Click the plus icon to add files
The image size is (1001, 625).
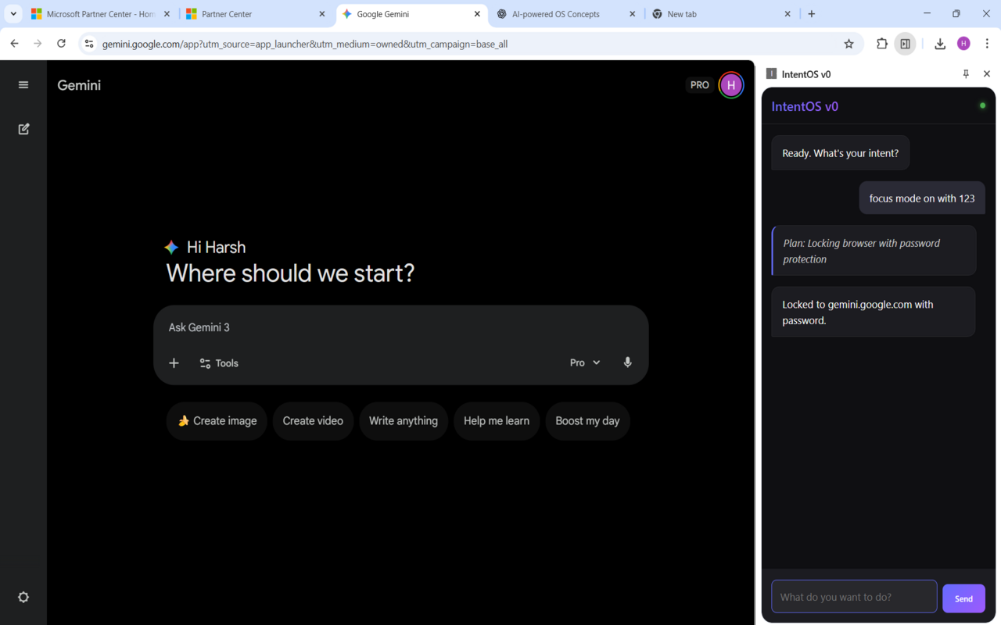click(x=174, y=363)
